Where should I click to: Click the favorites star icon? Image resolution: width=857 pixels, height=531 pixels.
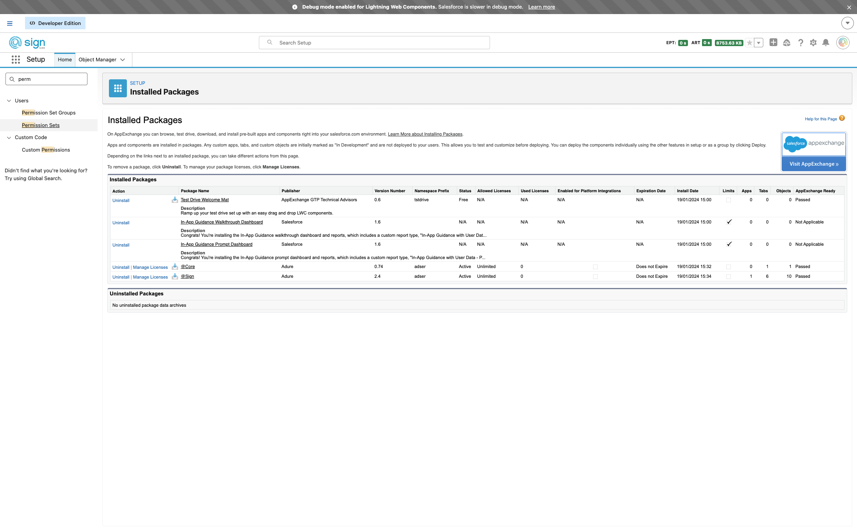[749, 43]
